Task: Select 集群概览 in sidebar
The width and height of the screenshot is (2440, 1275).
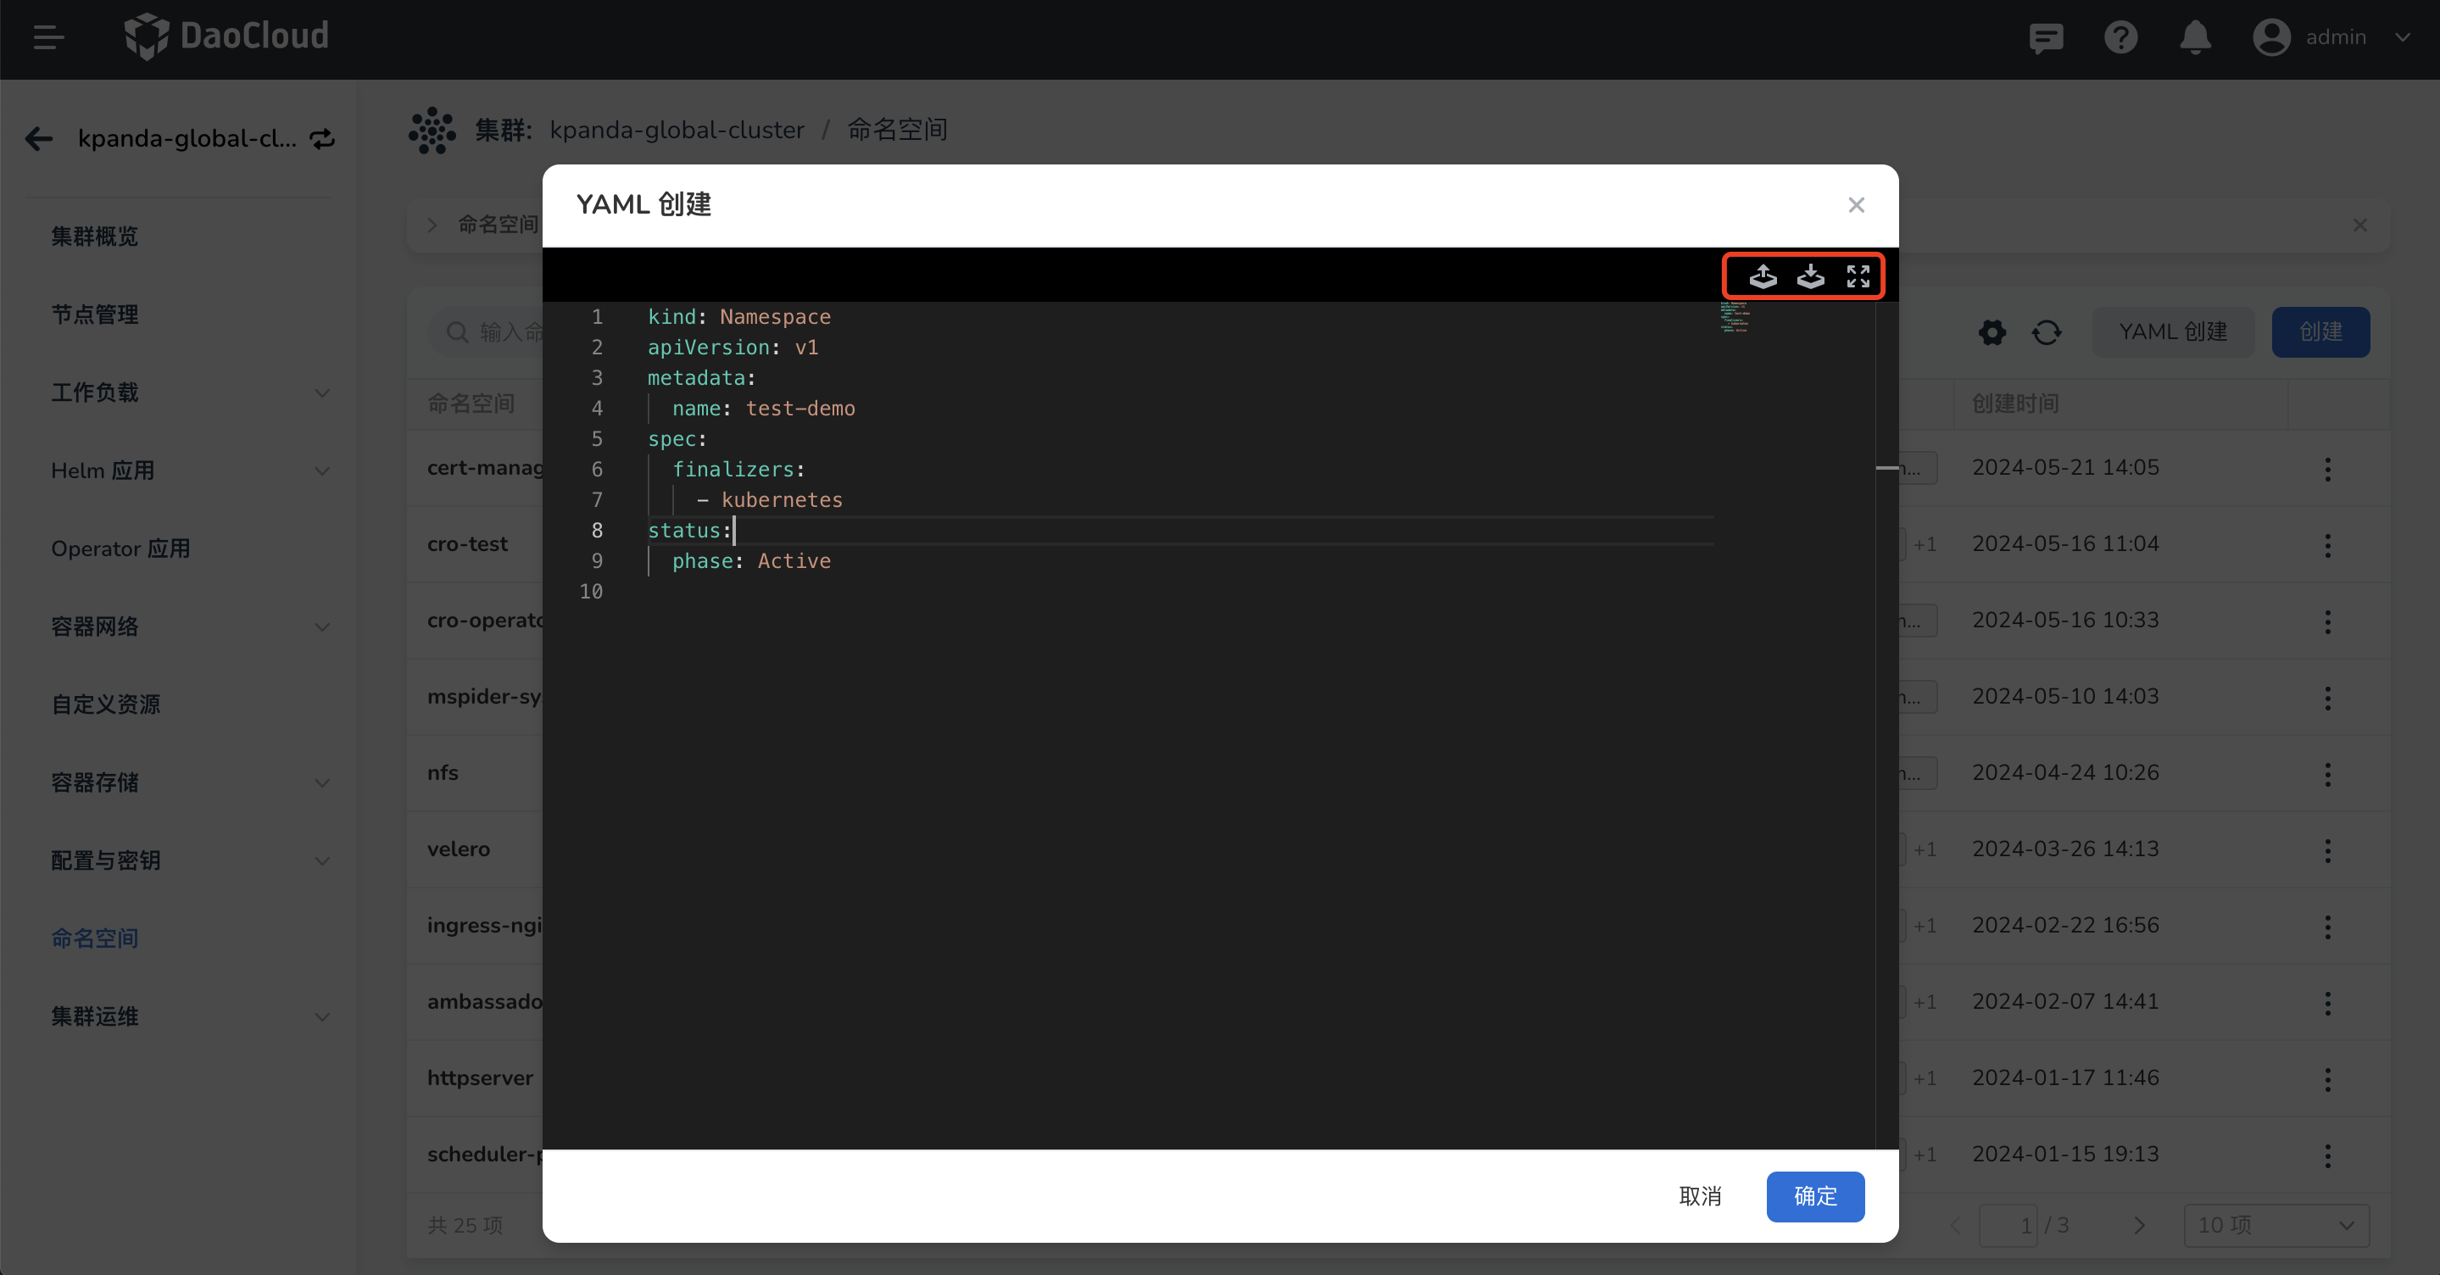Action: [95, 236]
